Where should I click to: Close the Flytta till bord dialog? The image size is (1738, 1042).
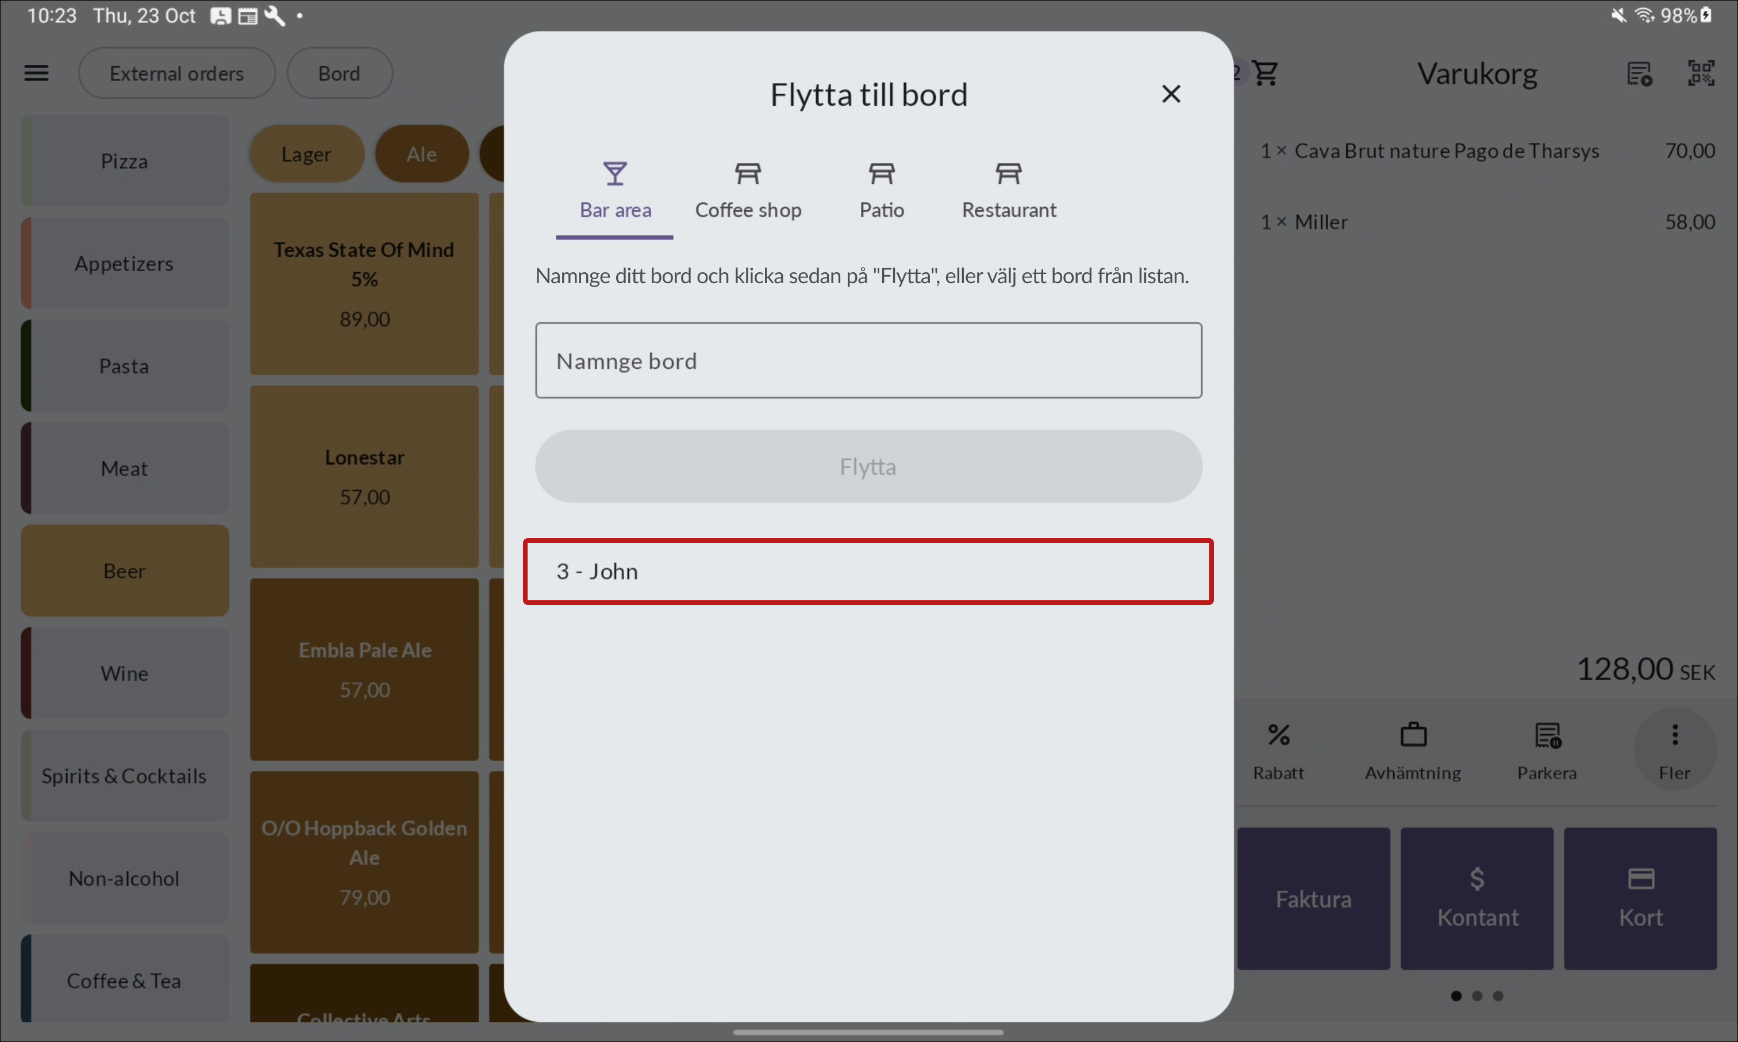(1170, 94)
